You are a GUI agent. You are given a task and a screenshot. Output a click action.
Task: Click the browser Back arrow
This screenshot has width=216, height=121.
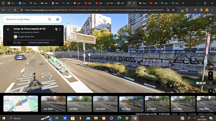3,10
